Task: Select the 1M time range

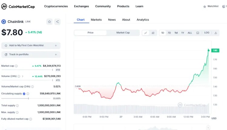Action: click(176, 33)
